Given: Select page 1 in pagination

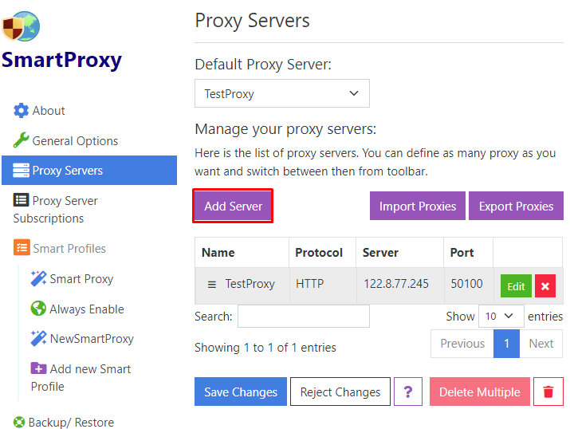Looking at the screenshot, I should 506,344.
